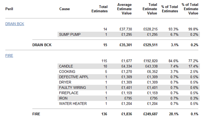Click the WATER HEATER cause label

(72, 103)
